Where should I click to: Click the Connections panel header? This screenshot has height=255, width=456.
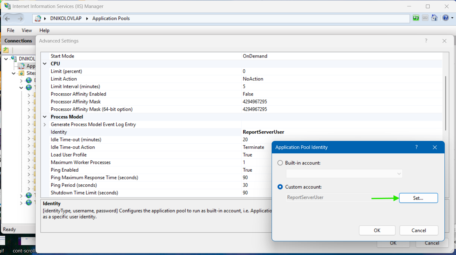coord(18,41)
